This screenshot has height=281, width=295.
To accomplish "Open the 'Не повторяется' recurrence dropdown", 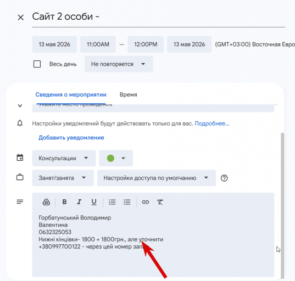I will [x=119, y=64].
